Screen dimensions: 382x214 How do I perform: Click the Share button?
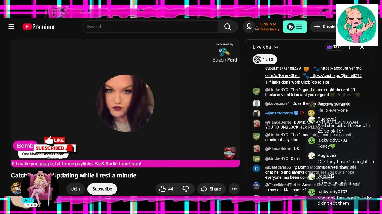pyautogui.click(x=211, y=189)
